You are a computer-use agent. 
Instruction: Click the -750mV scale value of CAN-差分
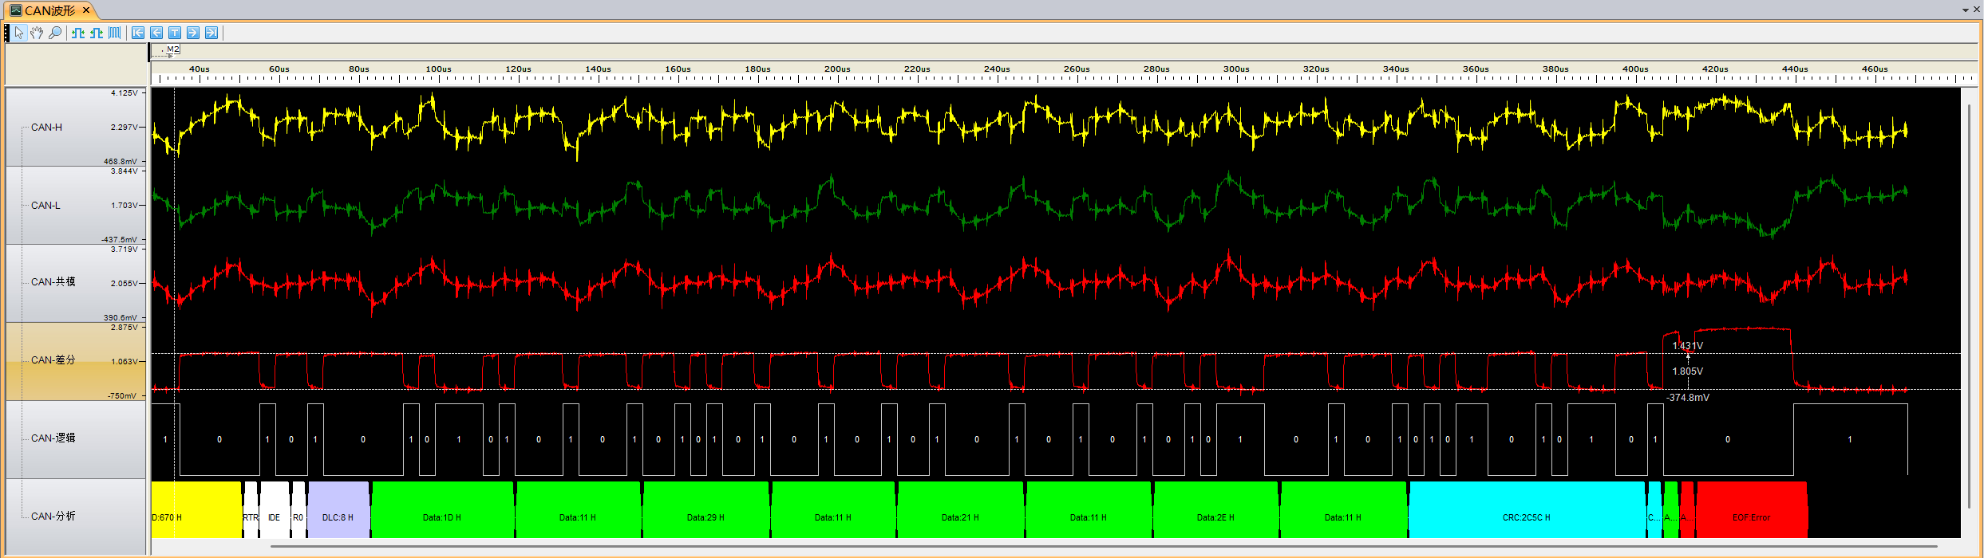122,396
